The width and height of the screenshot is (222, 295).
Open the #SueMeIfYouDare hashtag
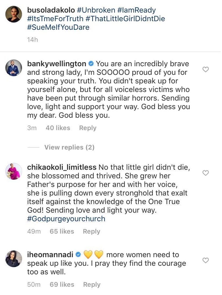point(58,28)
